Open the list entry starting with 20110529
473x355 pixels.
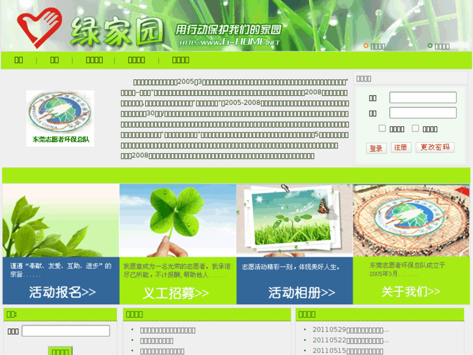pos(351,330)
